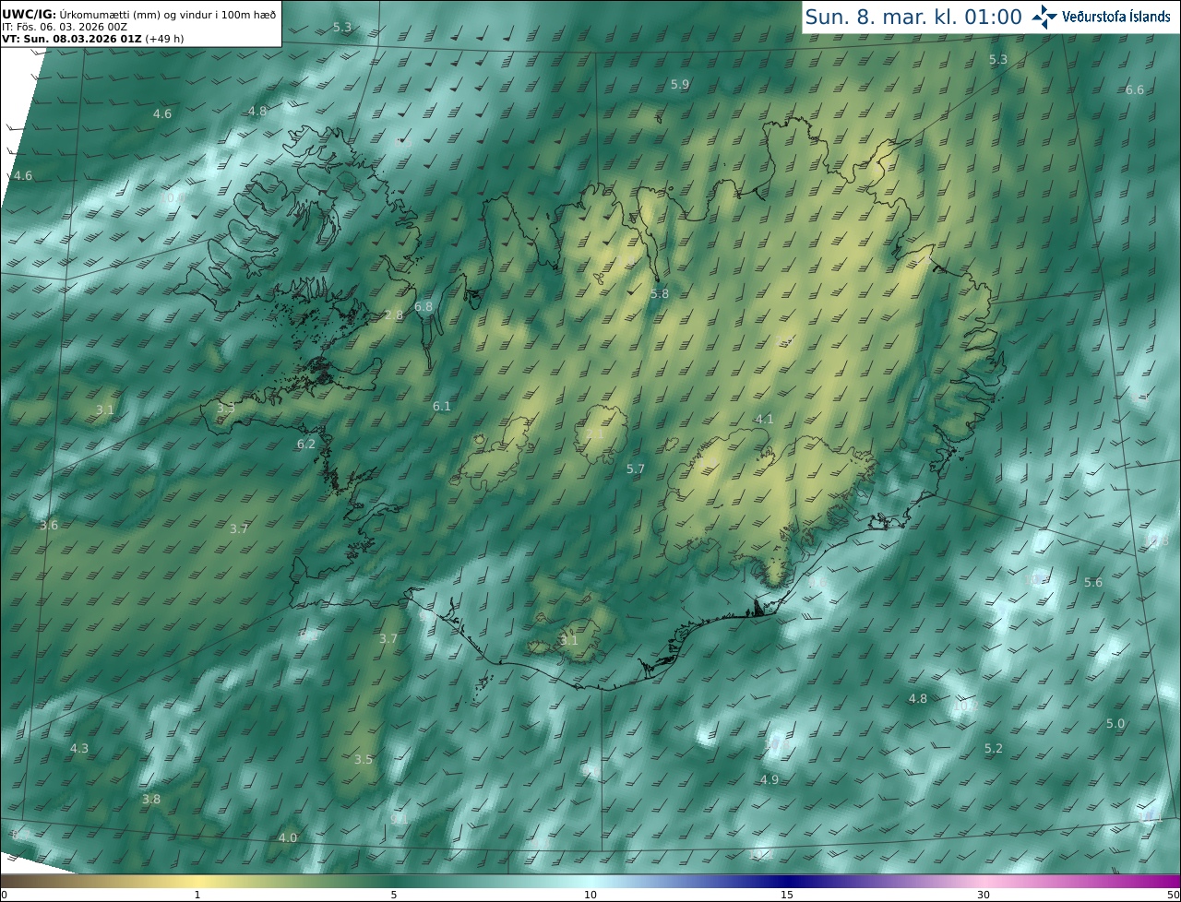Click the map value '4.9' south of Iceland
1181x902 pixels.
pos(769,780)
